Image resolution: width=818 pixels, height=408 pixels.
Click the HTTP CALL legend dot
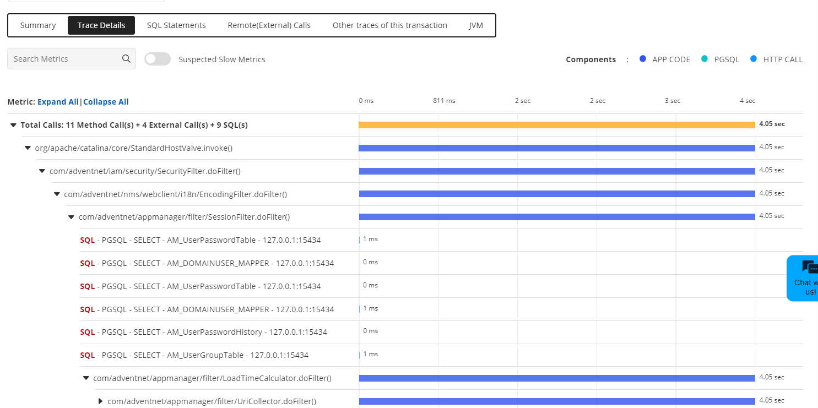(754, 59)
